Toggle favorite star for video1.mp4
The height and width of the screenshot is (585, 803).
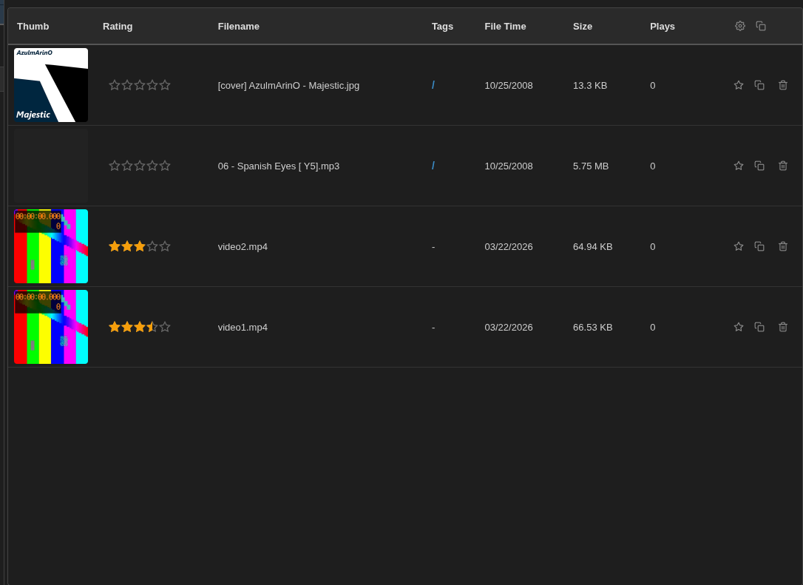pos(738,327)
